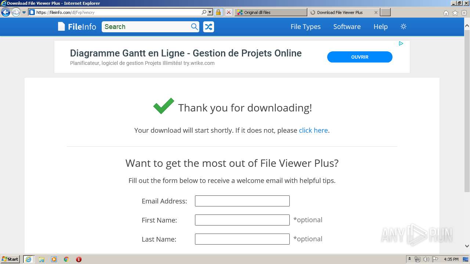Close the Download File Viewer Plus tab

[x=376, y=12]
